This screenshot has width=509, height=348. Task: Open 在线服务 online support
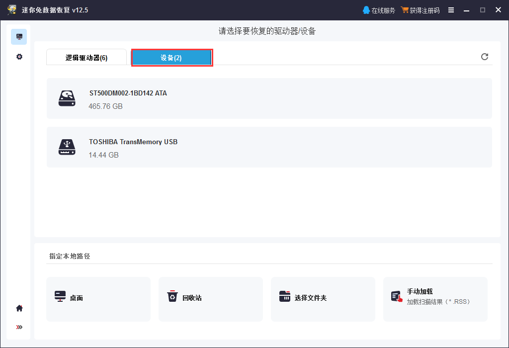click(379, 10)
